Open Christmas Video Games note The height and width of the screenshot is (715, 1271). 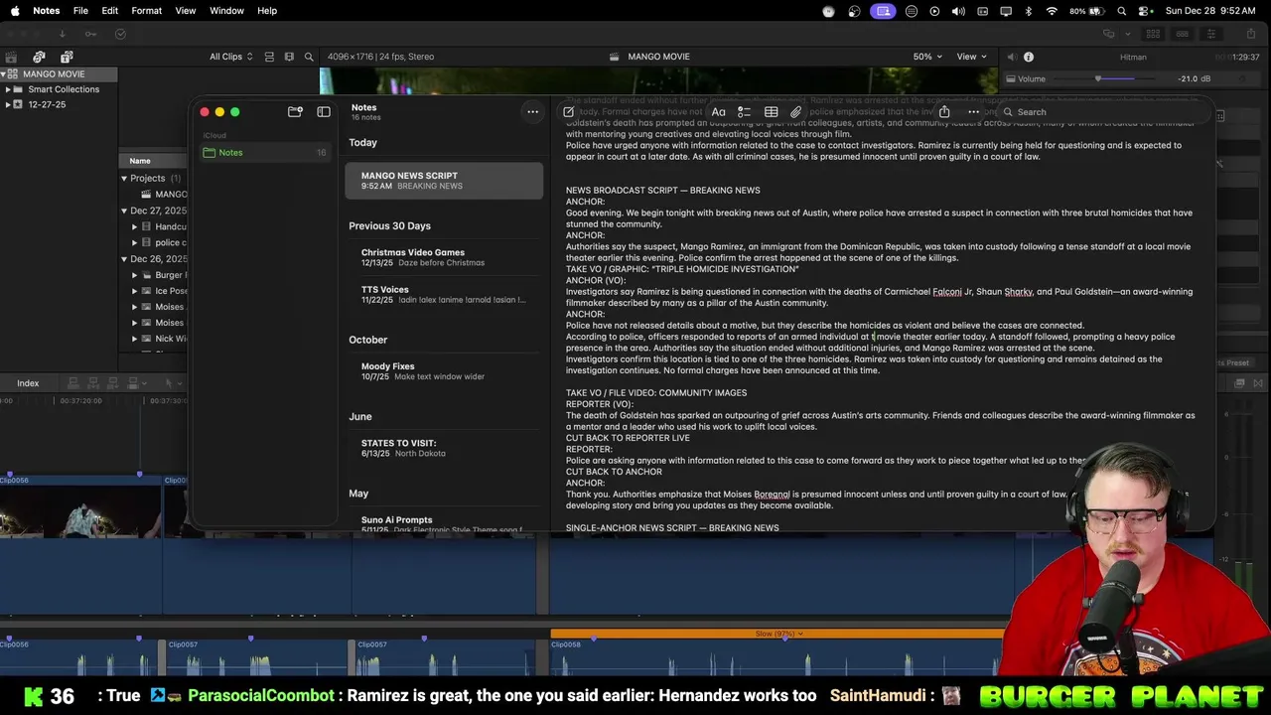tap(444, 257)
